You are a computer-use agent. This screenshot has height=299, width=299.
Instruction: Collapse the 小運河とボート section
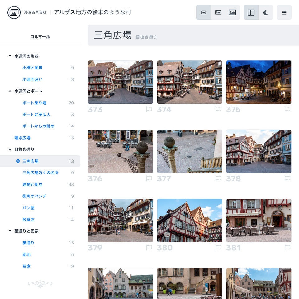10,91
